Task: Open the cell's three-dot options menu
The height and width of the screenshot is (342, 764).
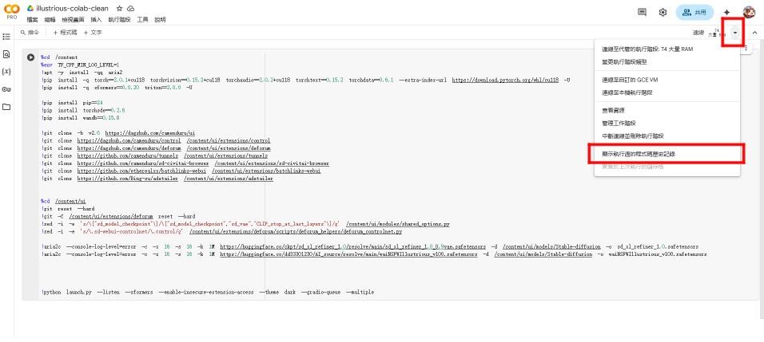Action: coord(746,49)
